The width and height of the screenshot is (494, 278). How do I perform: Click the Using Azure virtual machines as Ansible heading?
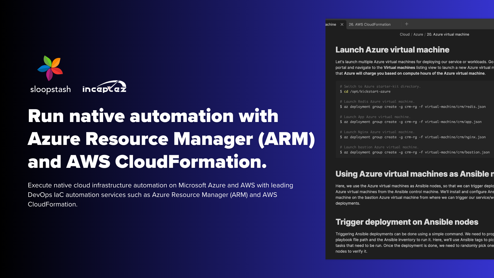414,174
